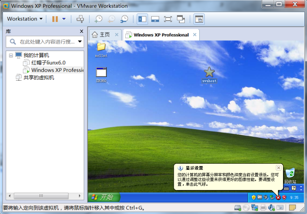Image resolution: width=307 pixels, height=214 pixels.
Task: Enter full screen mode
Action: (x=168, y=19)
